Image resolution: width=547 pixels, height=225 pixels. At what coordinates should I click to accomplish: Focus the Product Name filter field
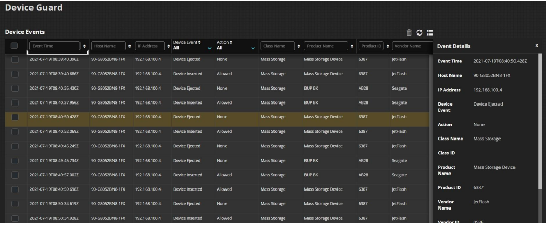point(326,46)
